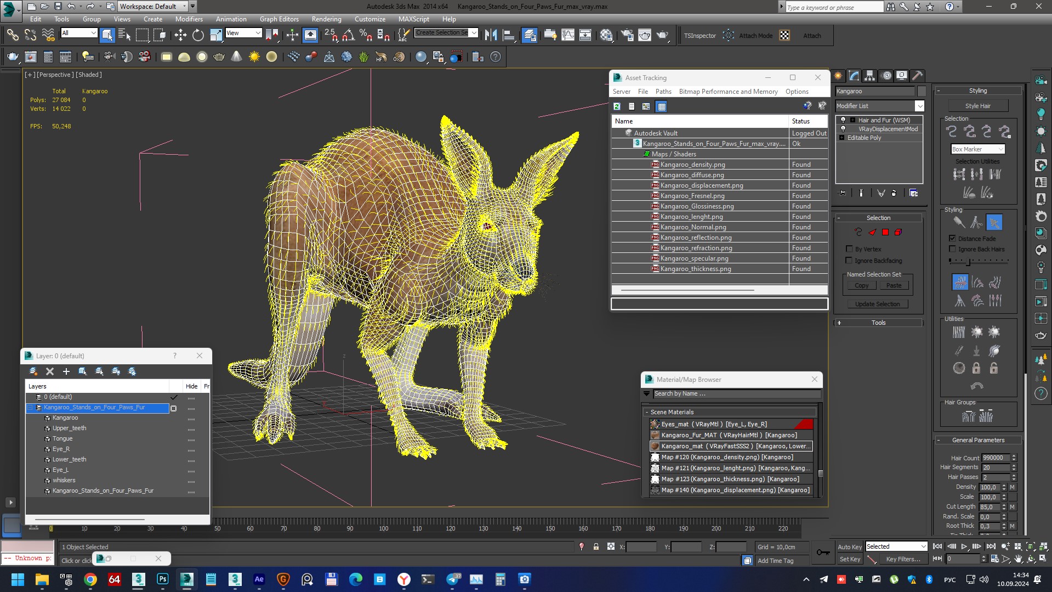Open the Create command panel tab
Image resolution: width=1052 pixels, height=592 pixels.
tap(839, 76)
